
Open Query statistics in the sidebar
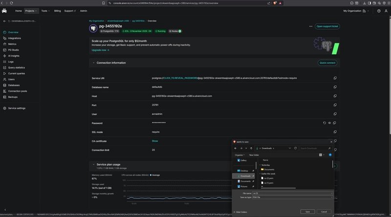click(17, 67)
